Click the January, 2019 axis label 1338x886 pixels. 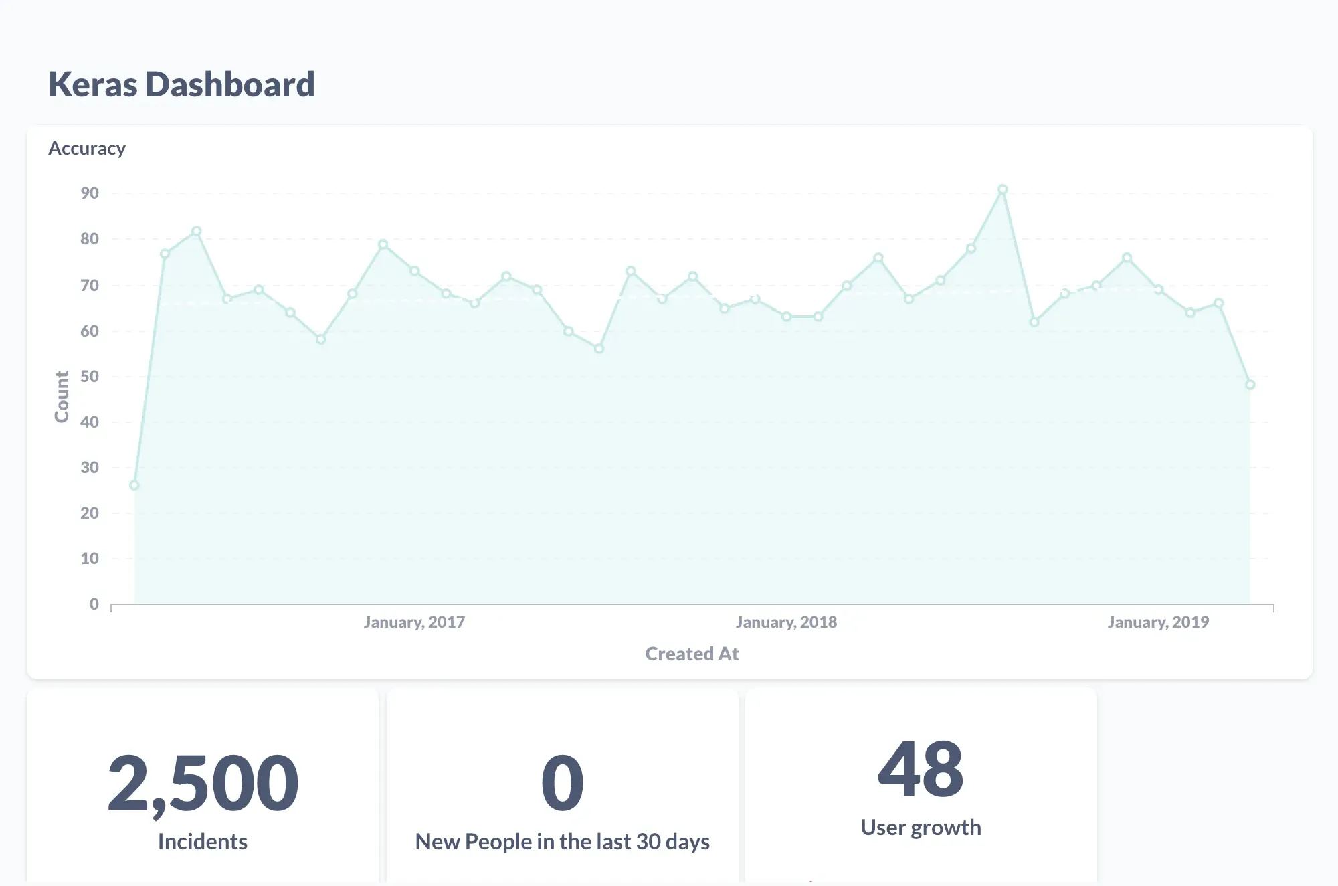(1158, 622)
